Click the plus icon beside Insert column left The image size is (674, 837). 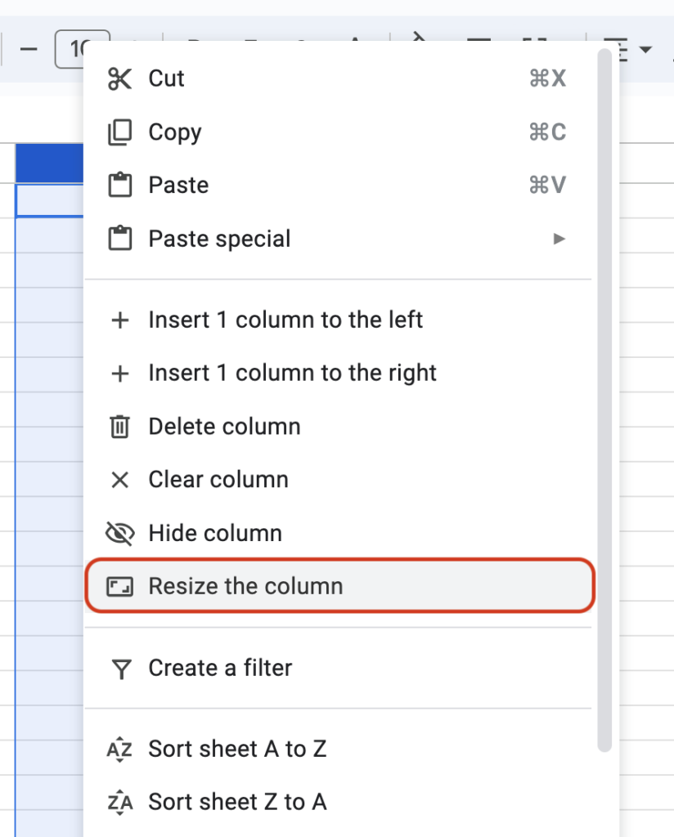tap(119, 320)
